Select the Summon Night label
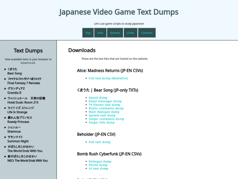The height and width of the screenshot is (179, 238). coord(18,141)
